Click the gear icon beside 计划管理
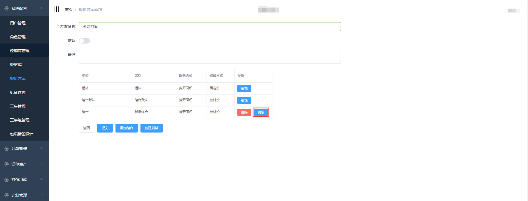Image resolution: width=528 pixels, height=201 pixels. (x=7, y=195)
